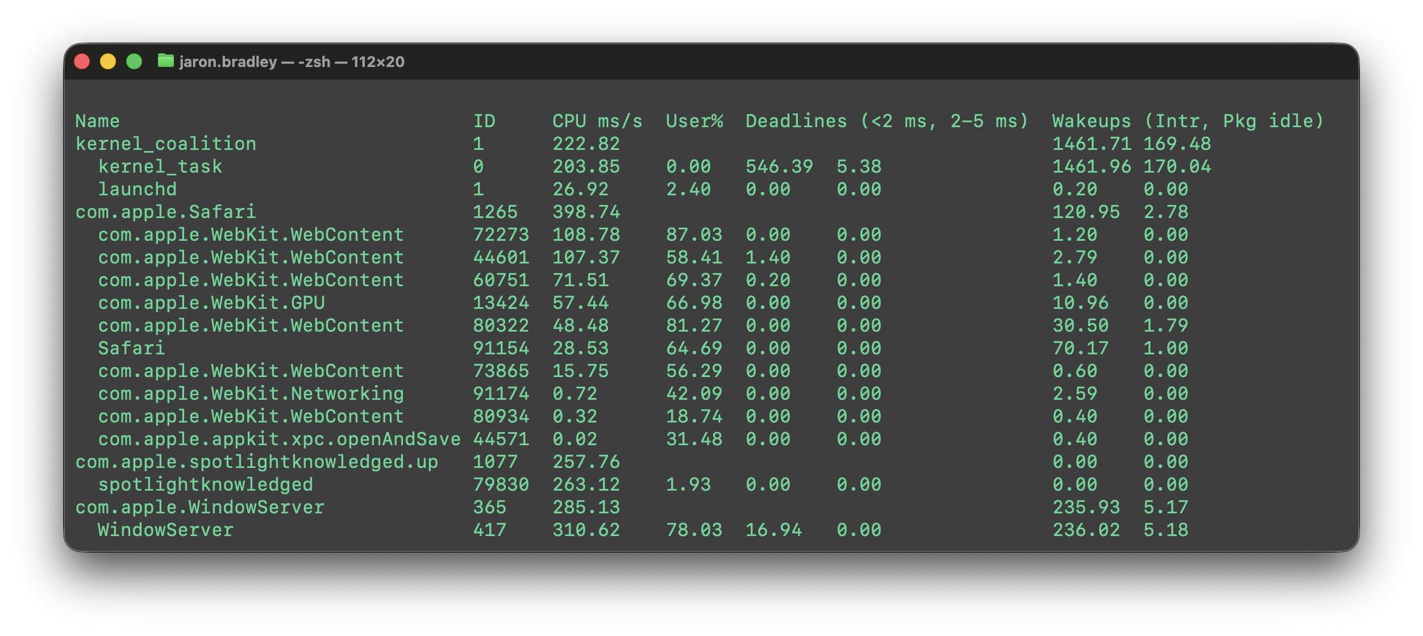Click the 'ID' column header

click(x=484, y=121)
